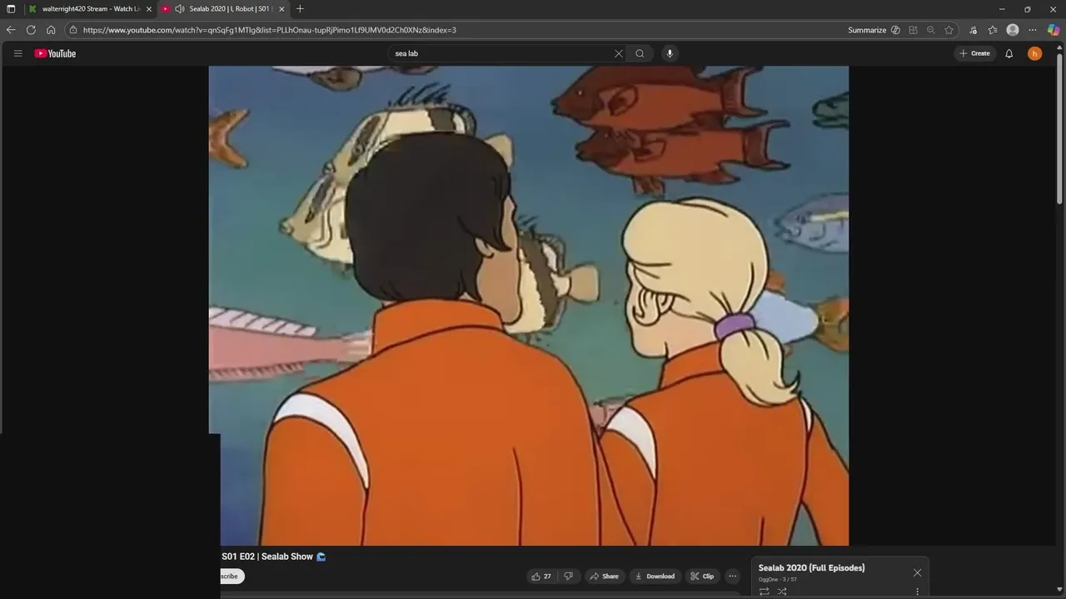Open the media control music note icon
The height and width of the screenshot is (599, 1066).
973,30
